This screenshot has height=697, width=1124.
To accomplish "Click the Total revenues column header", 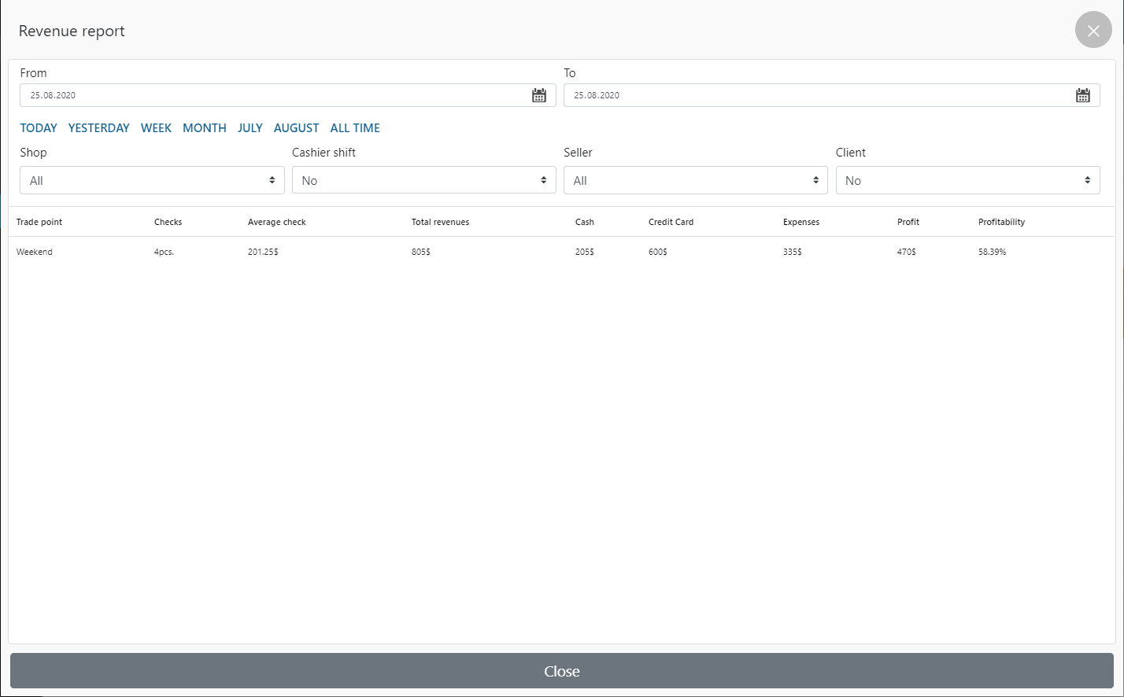I will coord(440,222).
